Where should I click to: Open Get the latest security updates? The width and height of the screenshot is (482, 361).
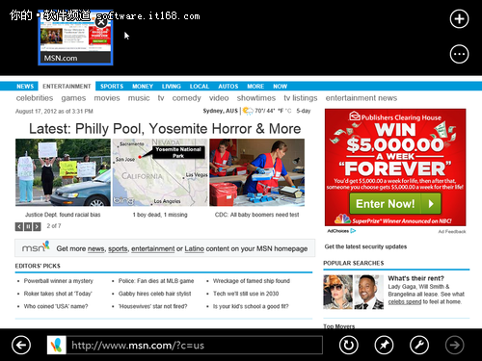[365, 246]
